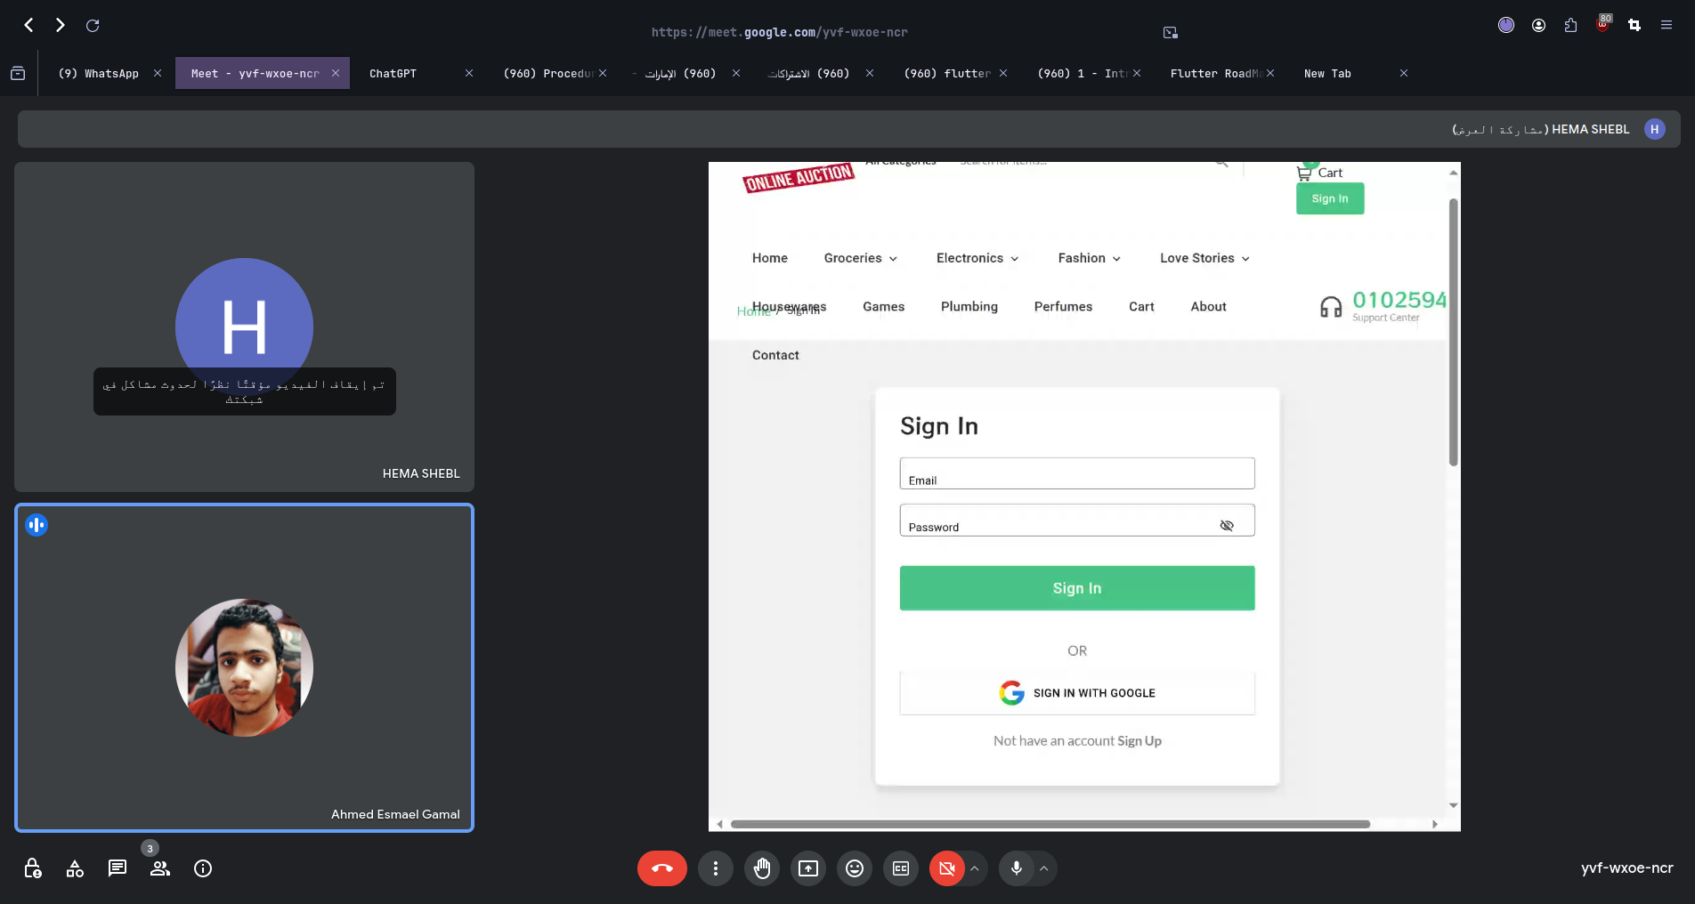Click the present screen button
Viewport: 1695px width, 904px height.
click(808, 868)
